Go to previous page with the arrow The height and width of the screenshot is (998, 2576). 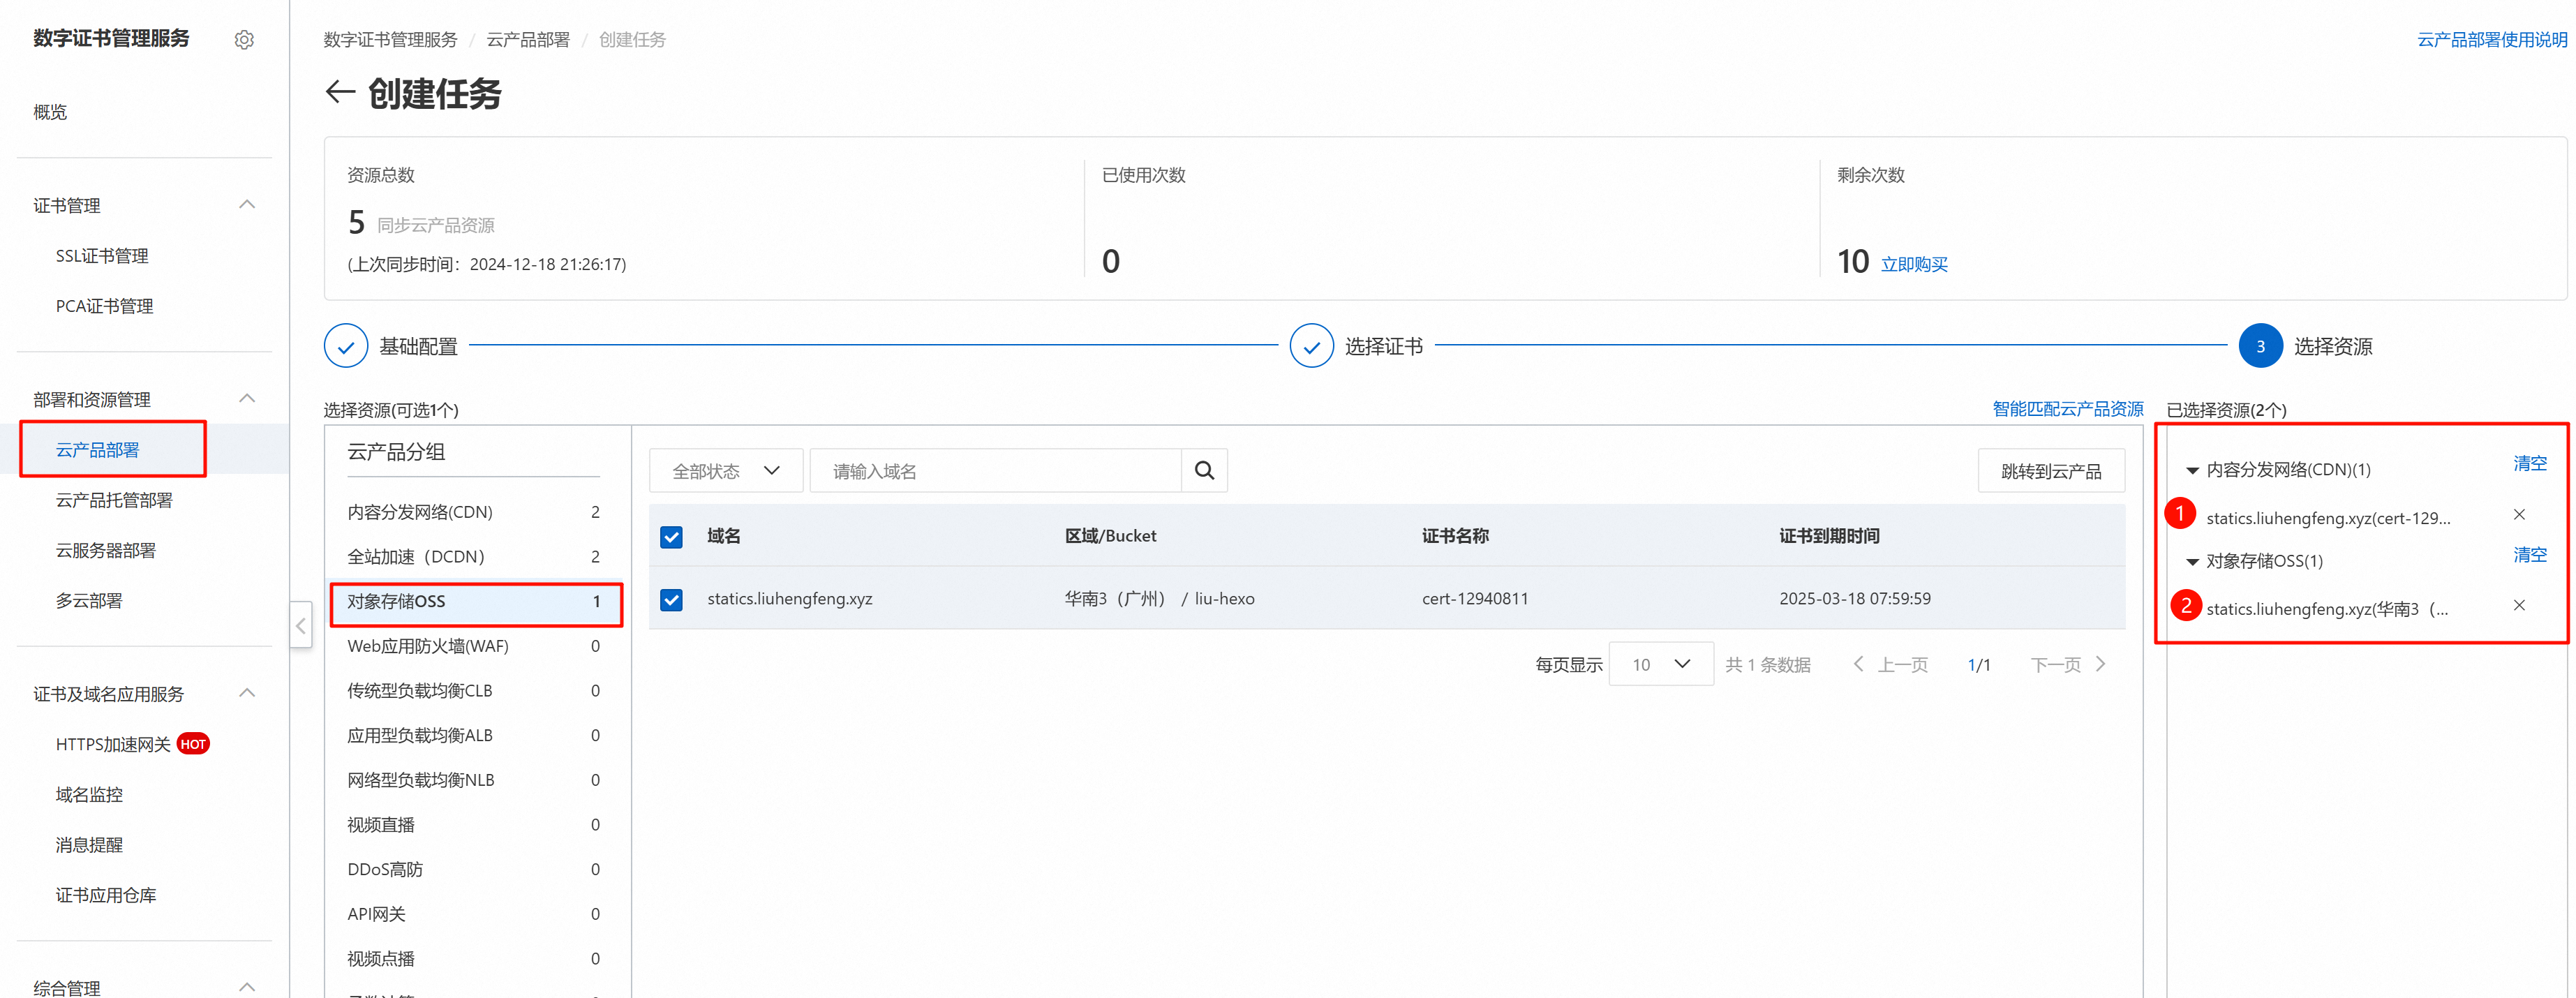pyautogui.click(x=1859, y=663)
